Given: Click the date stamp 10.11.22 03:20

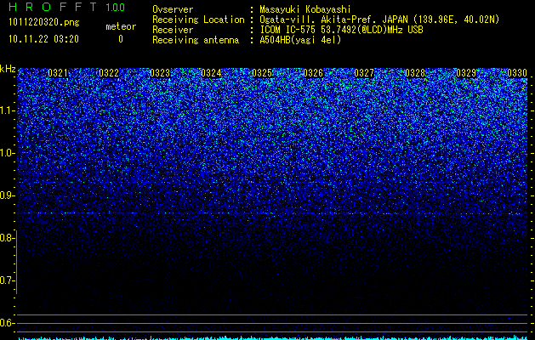Looking at the screenshot, I should pyautogui.click(x=43, y=39).
